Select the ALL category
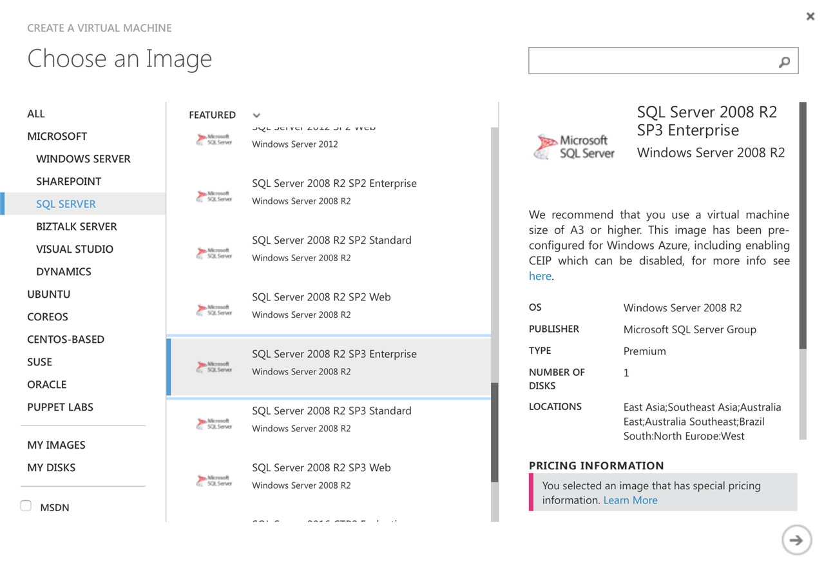The image size is (824, 575). (36, 114)
